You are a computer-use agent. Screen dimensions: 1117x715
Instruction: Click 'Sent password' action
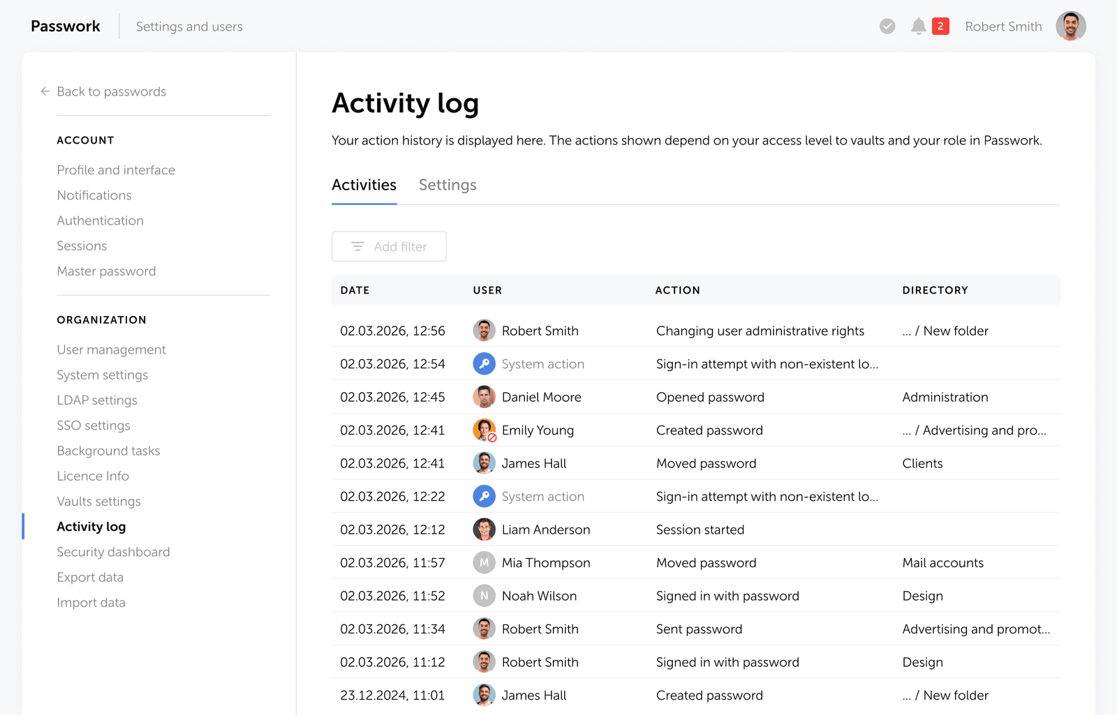[x=699, y=629]
